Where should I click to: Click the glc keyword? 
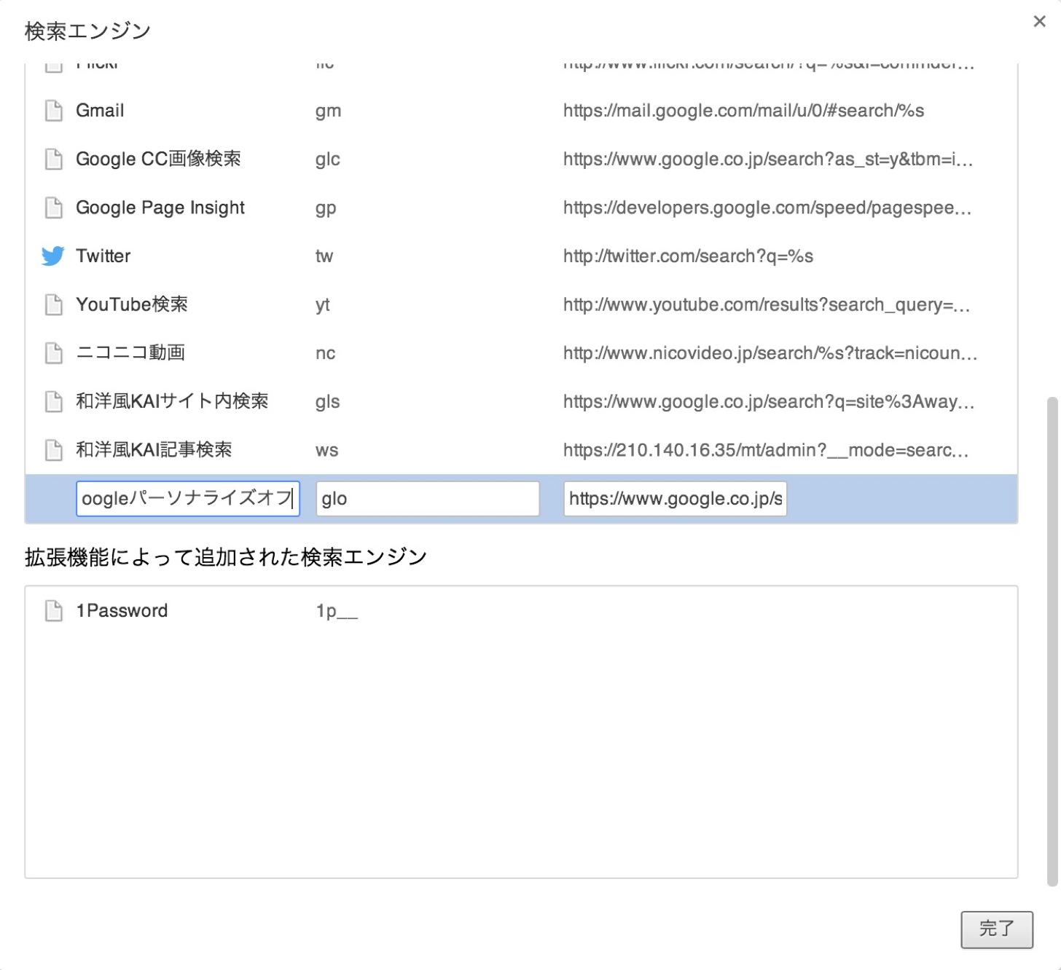[x=327, y=159]
